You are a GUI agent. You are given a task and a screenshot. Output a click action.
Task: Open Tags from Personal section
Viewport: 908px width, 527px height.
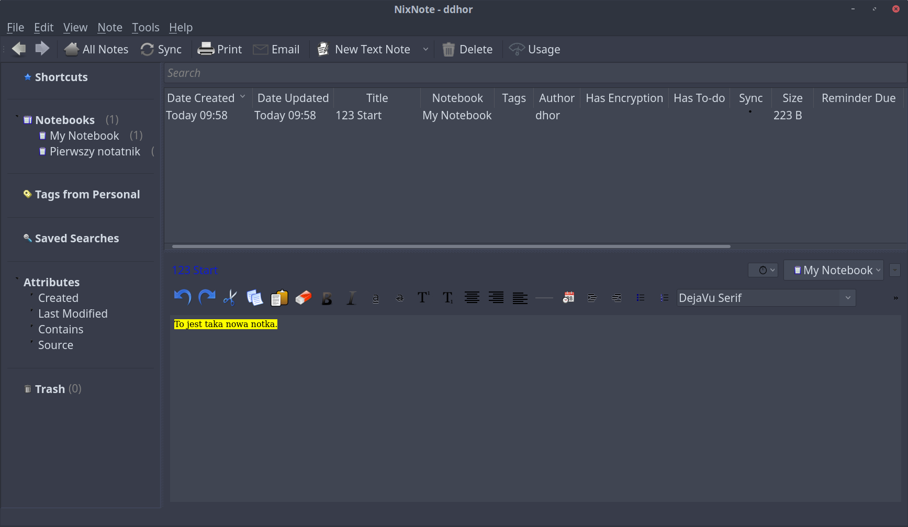click(x=82, y=194)
